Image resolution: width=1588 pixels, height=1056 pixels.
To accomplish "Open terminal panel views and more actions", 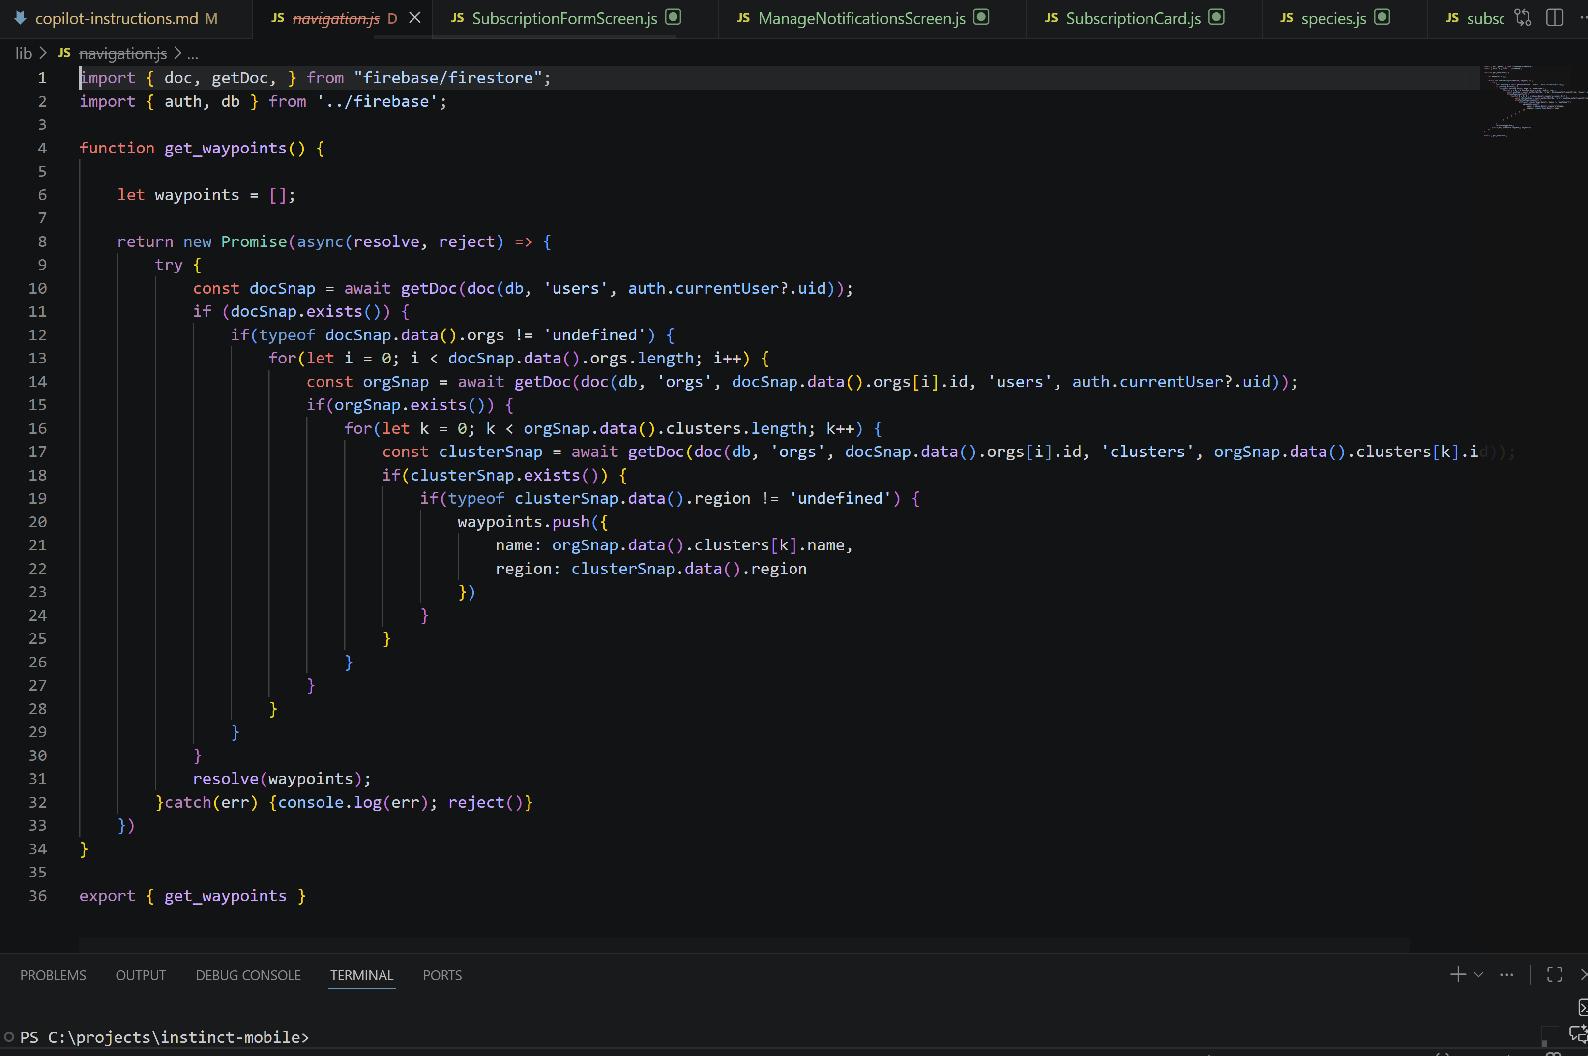I will [1506, 974].
